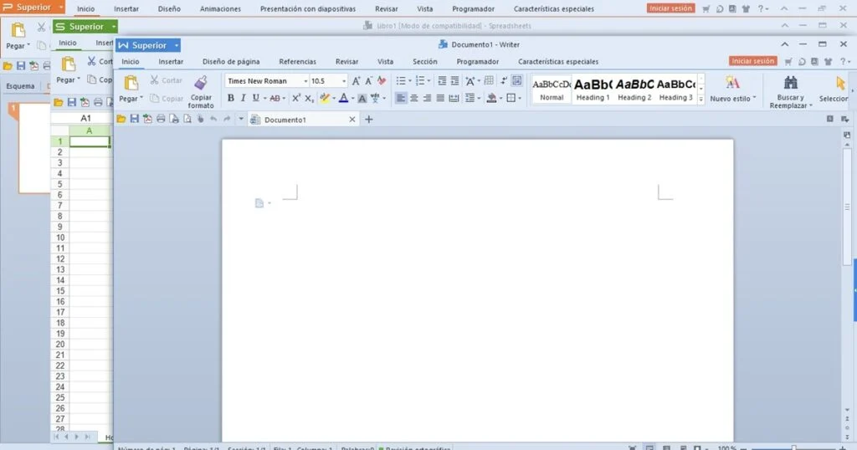Screen dimensions: 857x450
Task: Click the Copiar formato paintbrush in Writer
Action: click(x=201, y=83)
